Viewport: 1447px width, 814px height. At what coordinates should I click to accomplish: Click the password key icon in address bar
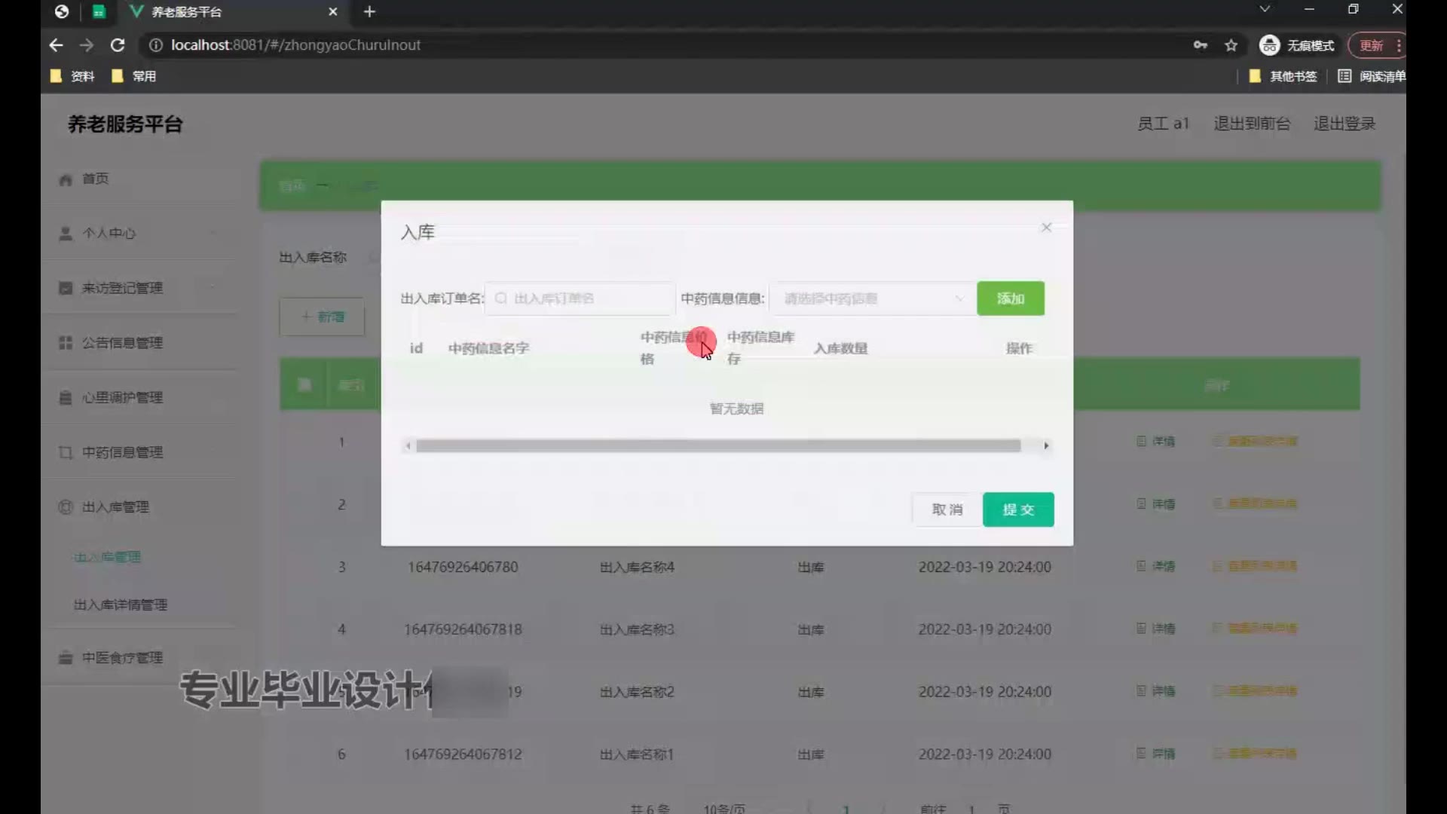[x=1200, y=45]
